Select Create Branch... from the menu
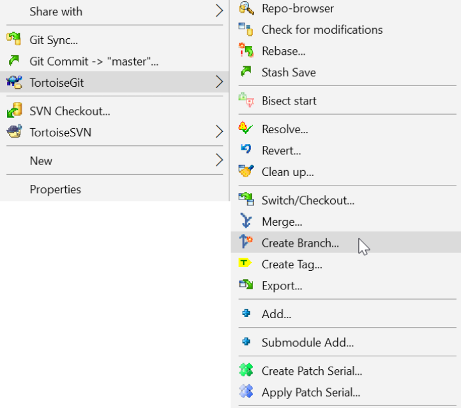The image size is (461, 408). (x=300, y=243)
